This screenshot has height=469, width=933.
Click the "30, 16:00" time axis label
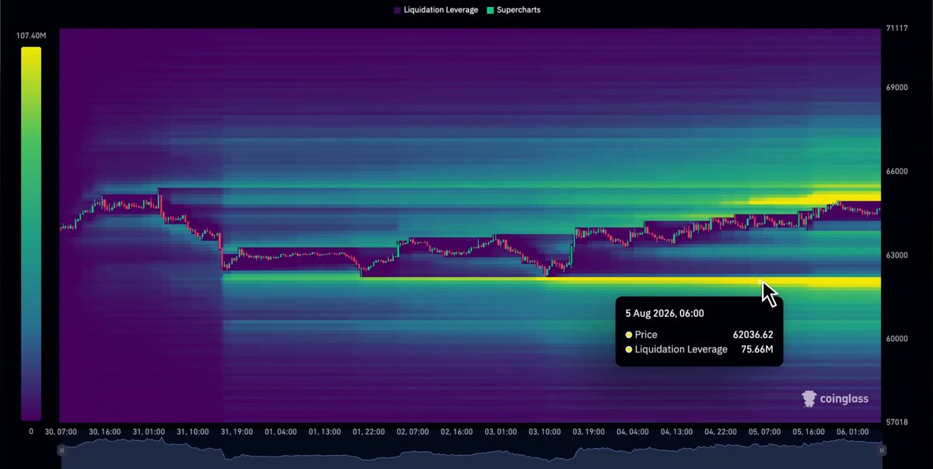pyautogui.click(x=103, y=431)
